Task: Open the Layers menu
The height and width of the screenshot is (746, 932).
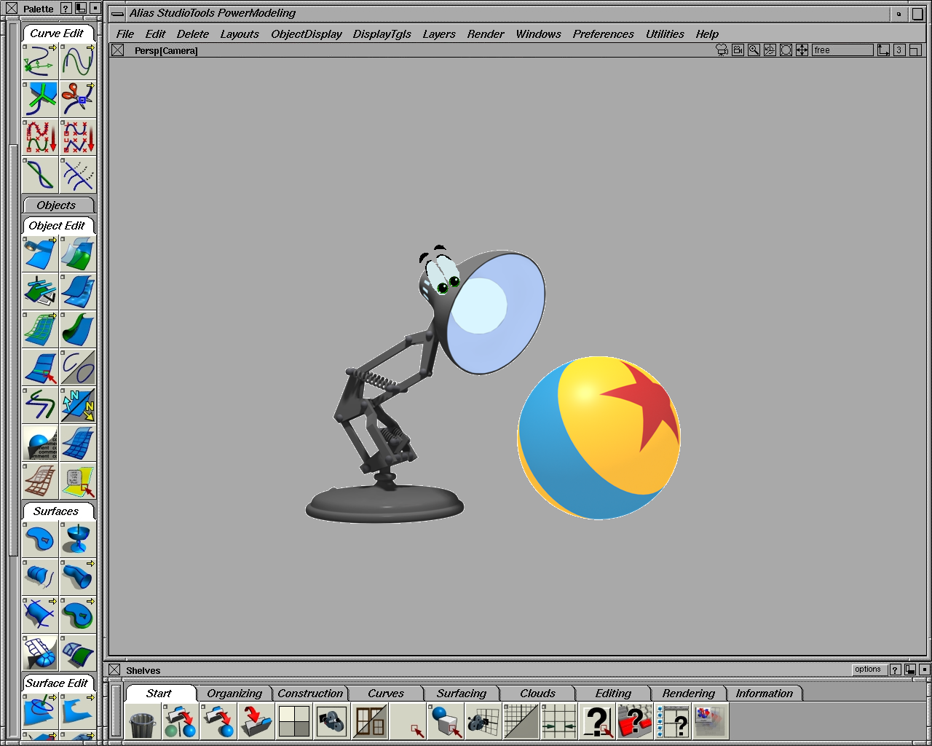Action: [x=439, y=34]
